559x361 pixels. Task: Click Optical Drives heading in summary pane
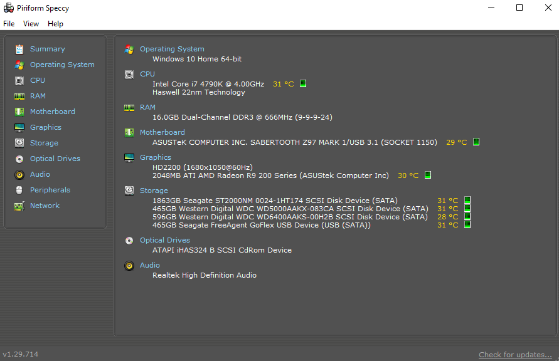click(165, 240)
